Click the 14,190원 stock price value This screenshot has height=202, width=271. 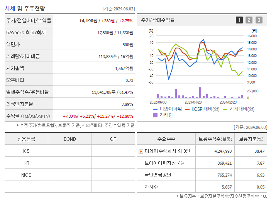pos(88,21)
